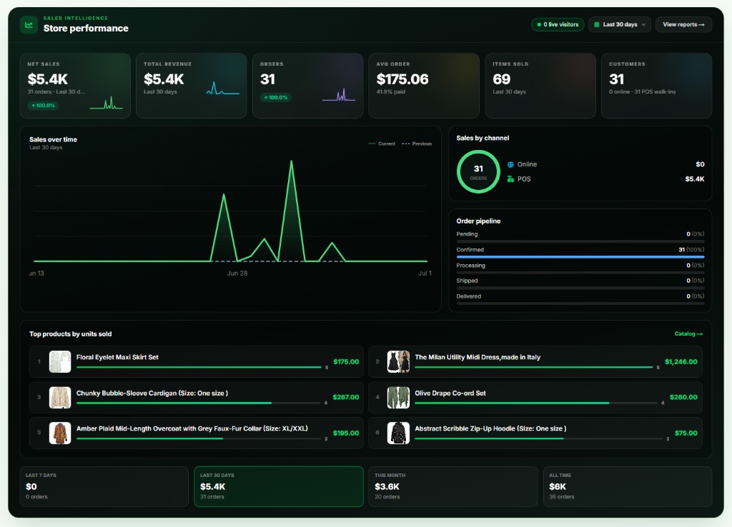Click the Jul 1 axis label

425,273
